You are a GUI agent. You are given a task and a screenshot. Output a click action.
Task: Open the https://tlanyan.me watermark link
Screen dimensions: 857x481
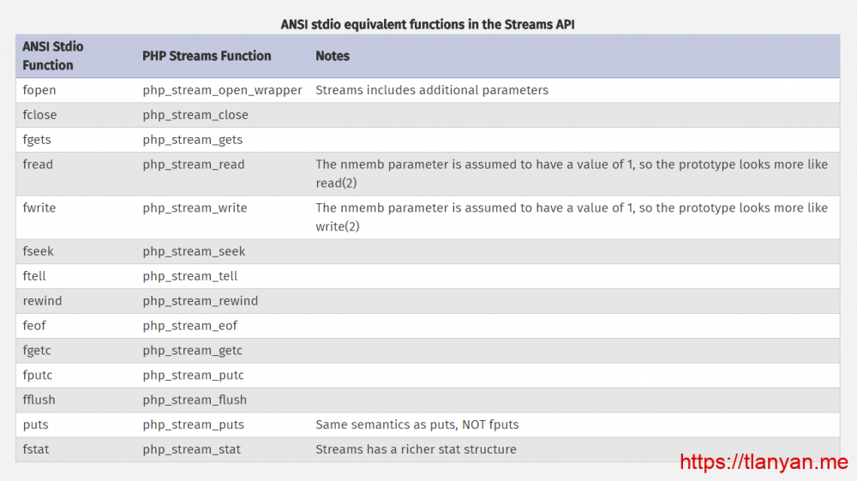tap(764, 462)
